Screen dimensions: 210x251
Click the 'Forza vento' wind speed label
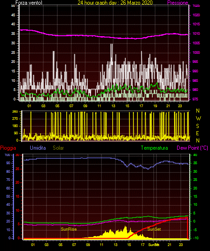[x=29, y=3]
